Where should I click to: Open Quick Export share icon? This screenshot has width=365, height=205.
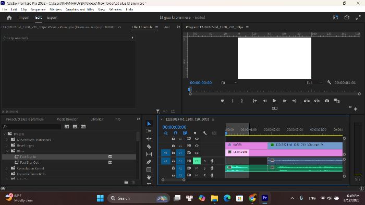pyautogui.click(x=347, y=17)
